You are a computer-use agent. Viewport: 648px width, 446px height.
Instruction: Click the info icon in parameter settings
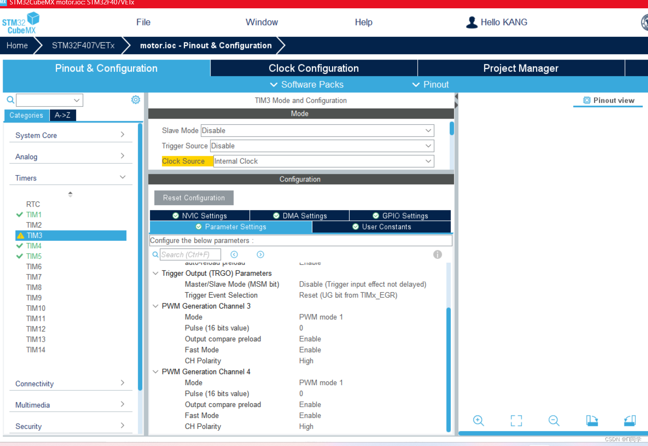(x=438, y=254)
